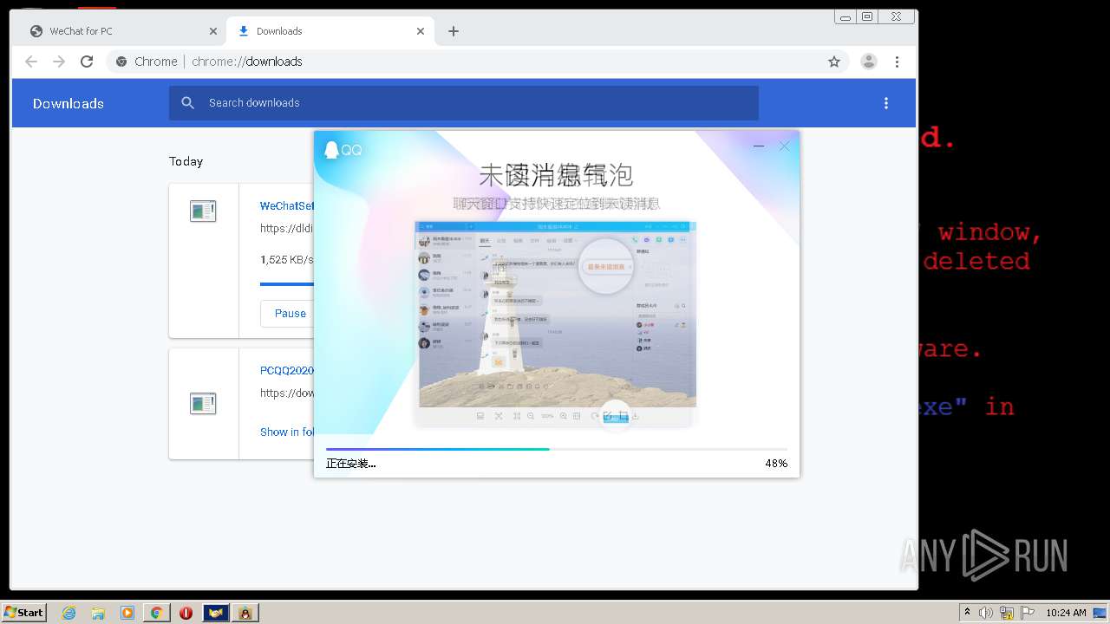Click the 48% progress percentage text
Image resolution: width=1110 pixels, height=624 pixels.
tap(776, 464)
